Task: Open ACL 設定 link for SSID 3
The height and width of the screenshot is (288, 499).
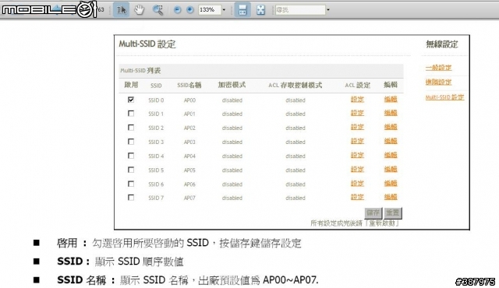Action: (357, 141)
